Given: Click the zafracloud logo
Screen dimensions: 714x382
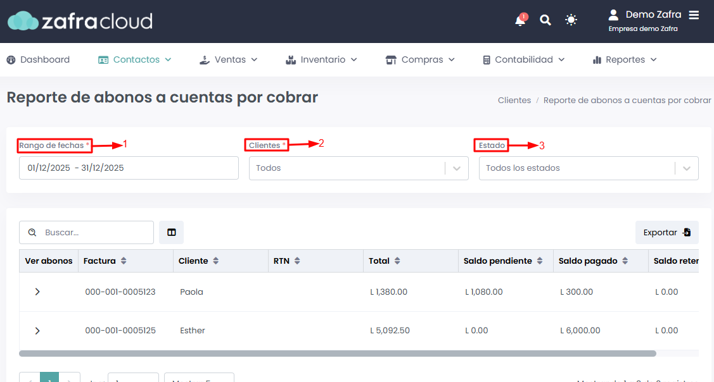Looking at the screenshot, I should [80, 21].
